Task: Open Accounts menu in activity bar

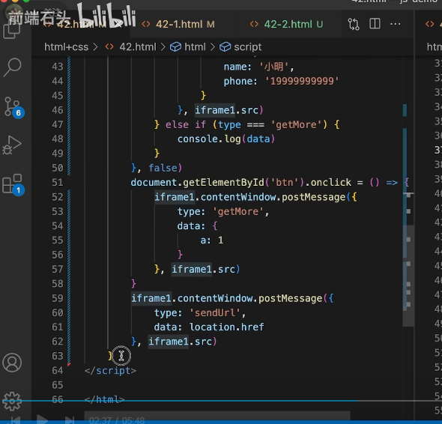Action: pos(12,363)
